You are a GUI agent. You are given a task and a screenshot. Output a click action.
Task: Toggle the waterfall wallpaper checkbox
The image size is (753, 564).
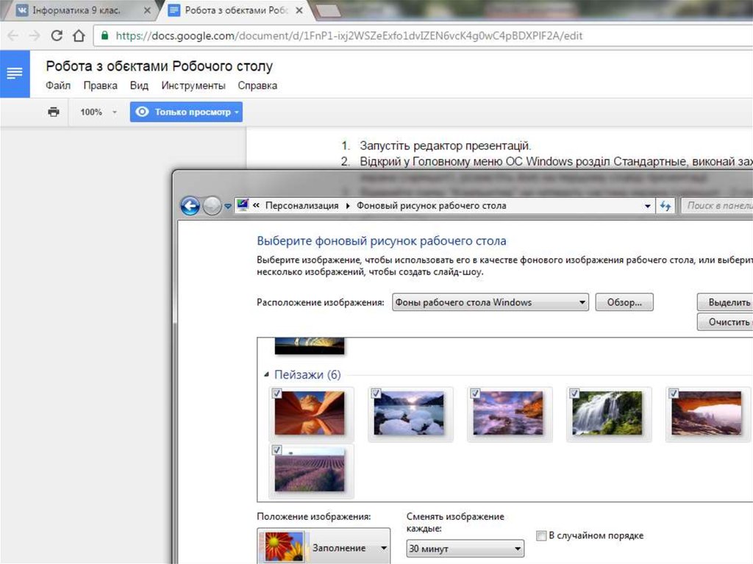coord(575,394)
